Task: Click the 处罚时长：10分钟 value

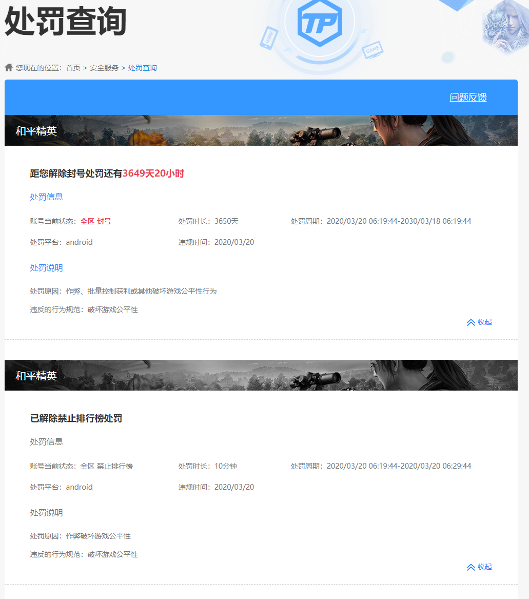Action: pos(207,466)
